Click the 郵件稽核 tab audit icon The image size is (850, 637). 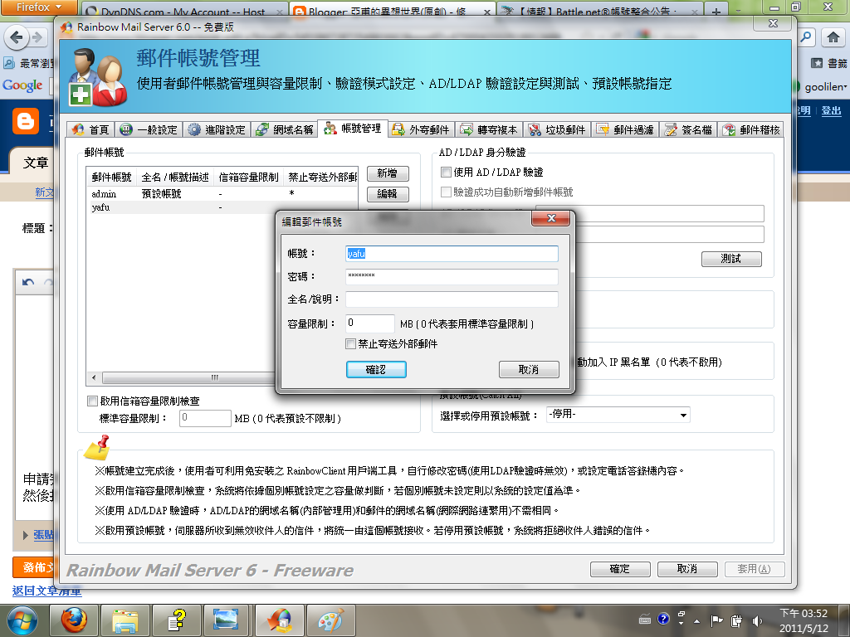click(729, 129)
